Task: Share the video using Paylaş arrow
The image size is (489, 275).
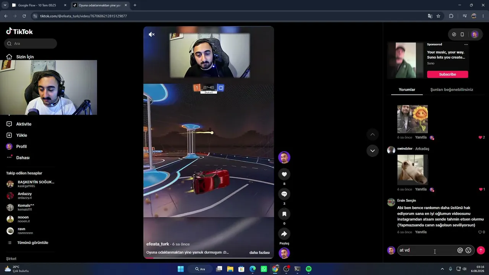Action: click(284, 234)
